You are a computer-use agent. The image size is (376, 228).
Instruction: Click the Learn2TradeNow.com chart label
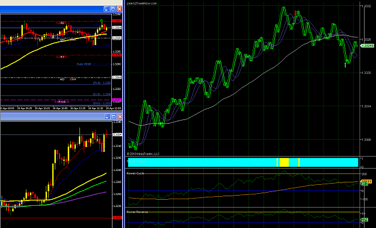142,4
